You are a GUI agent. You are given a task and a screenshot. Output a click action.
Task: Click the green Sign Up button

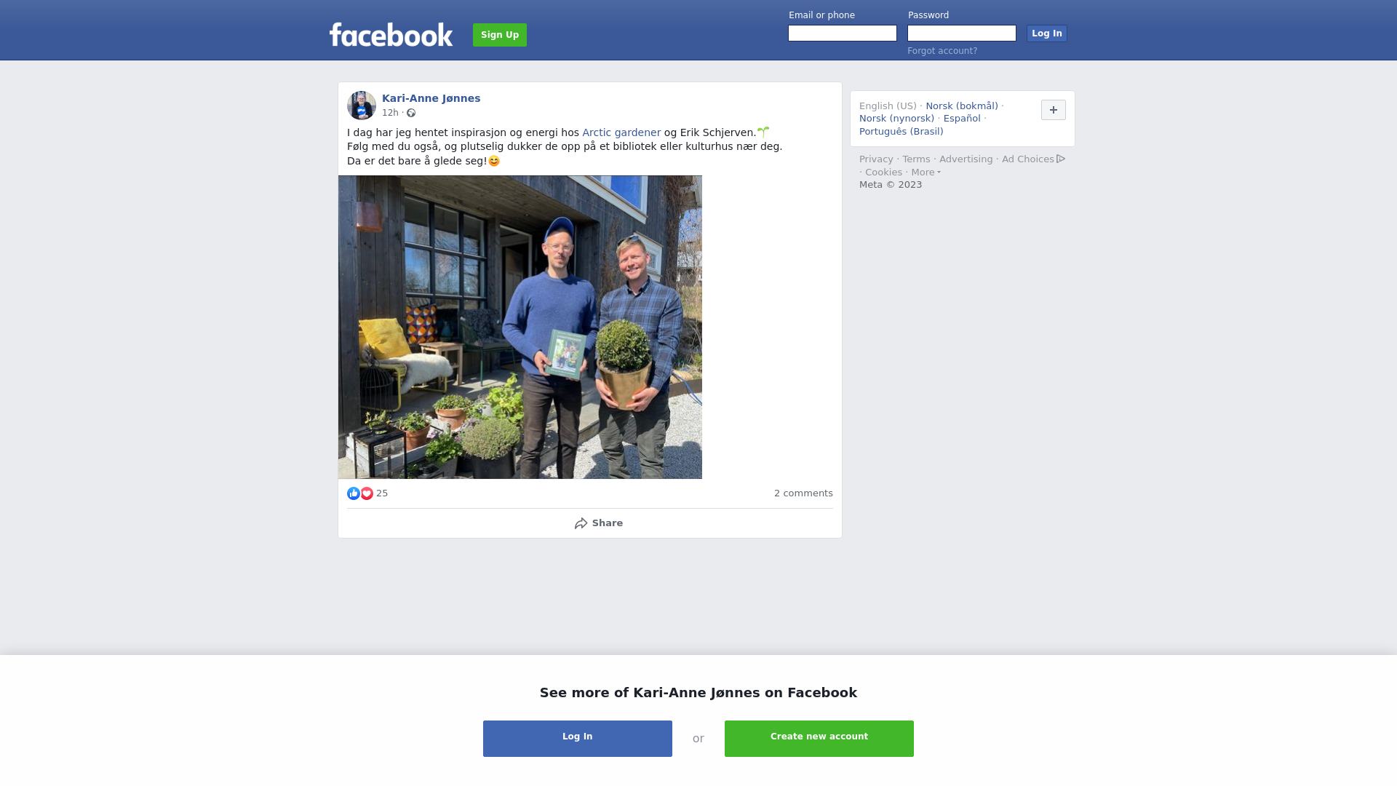pos(500,35)
